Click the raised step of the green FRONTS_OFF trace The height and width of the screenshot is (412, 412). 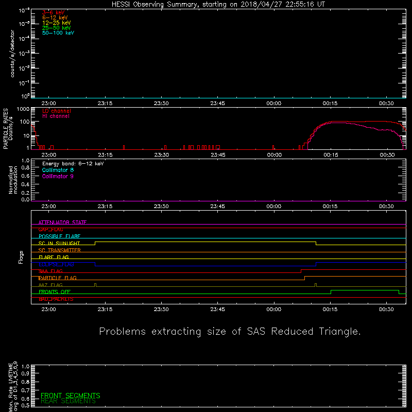click(x=365, y=290)
